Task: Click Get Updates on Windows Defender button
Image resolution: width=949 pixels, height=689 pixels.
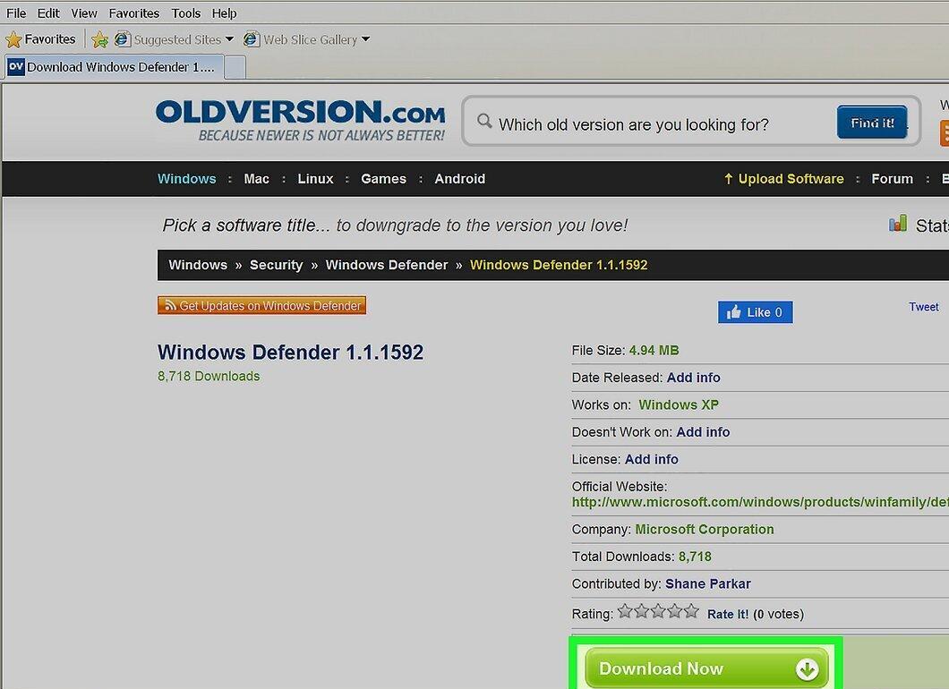Action: click(261, 305)
